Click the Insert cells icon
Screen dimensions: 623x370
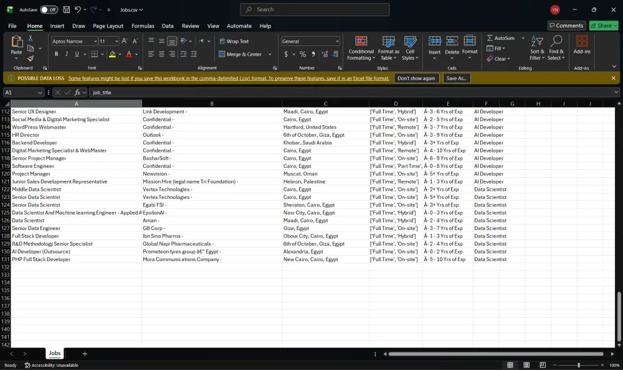click(434, 41)
